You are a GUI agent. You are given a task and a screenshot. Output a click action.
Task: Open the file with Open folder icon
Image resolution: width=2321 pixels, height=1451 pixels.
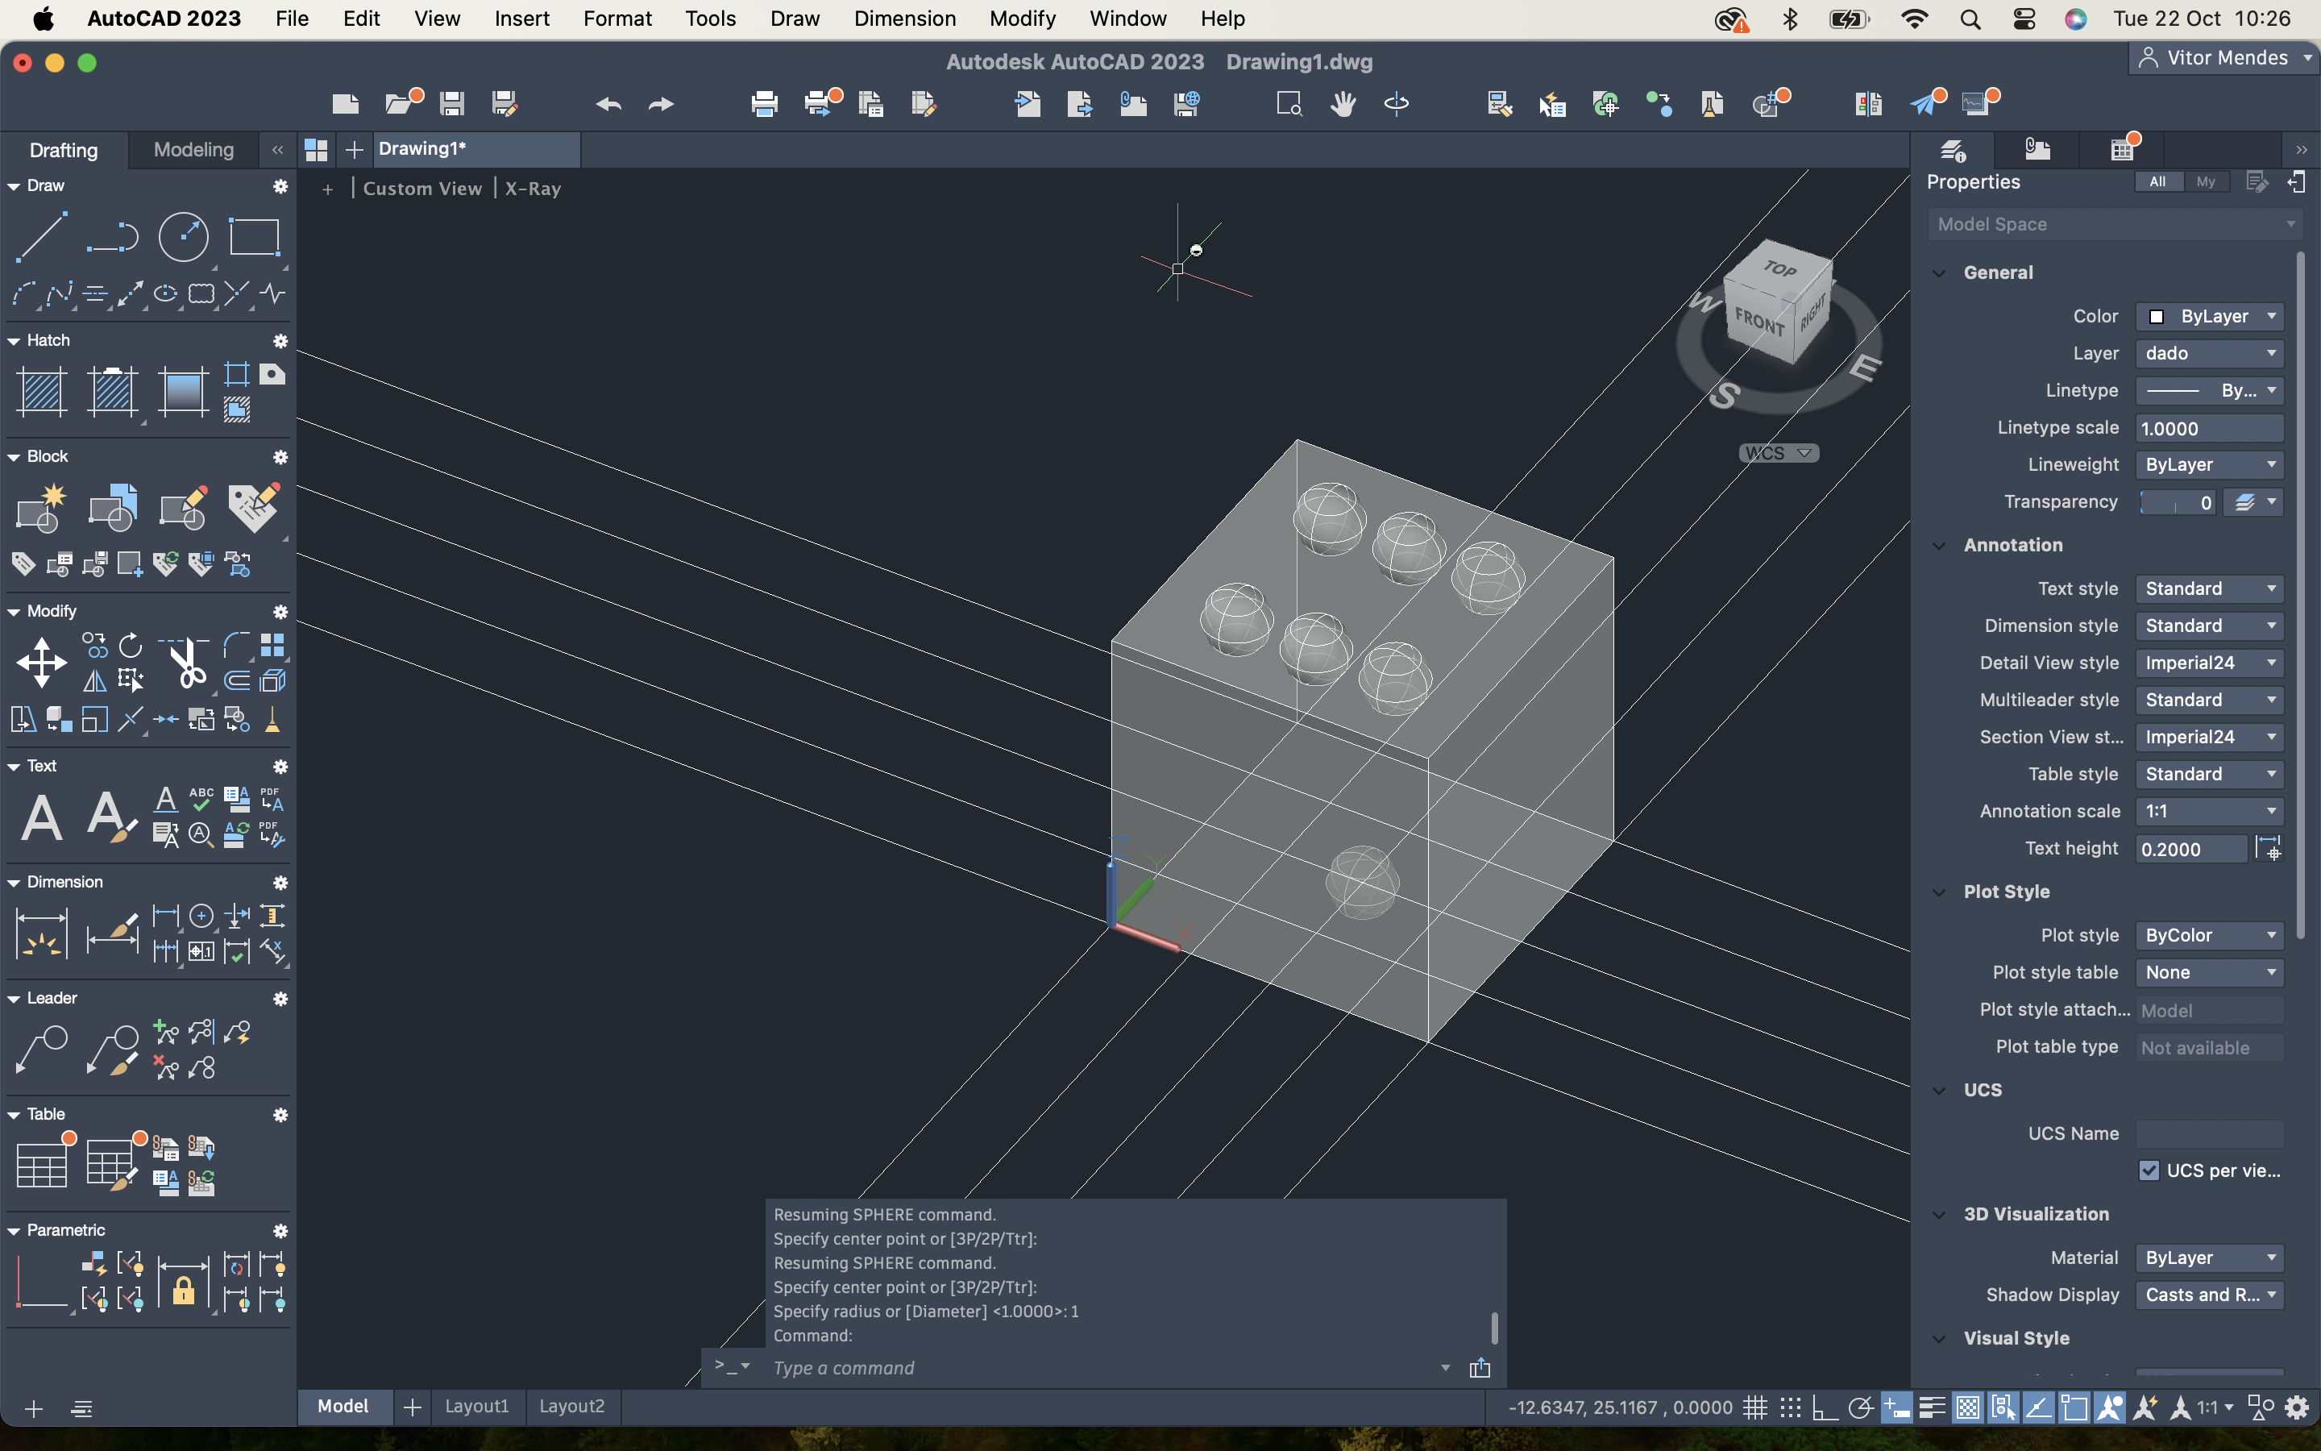click(400, 102)
